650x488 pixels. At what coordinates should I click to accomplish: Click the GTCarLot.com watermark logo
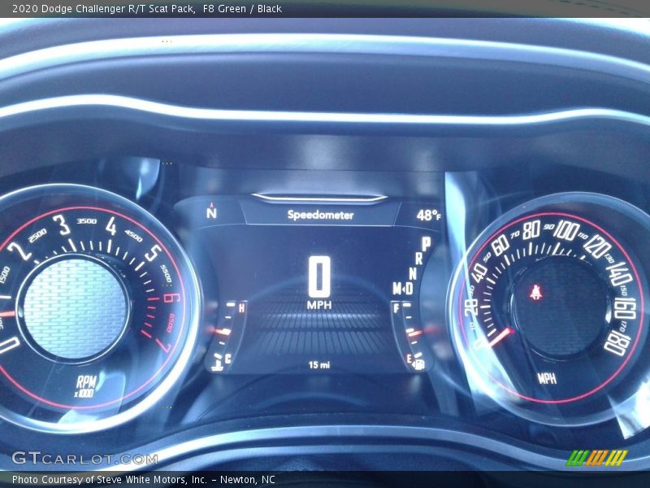coord(84,459)
